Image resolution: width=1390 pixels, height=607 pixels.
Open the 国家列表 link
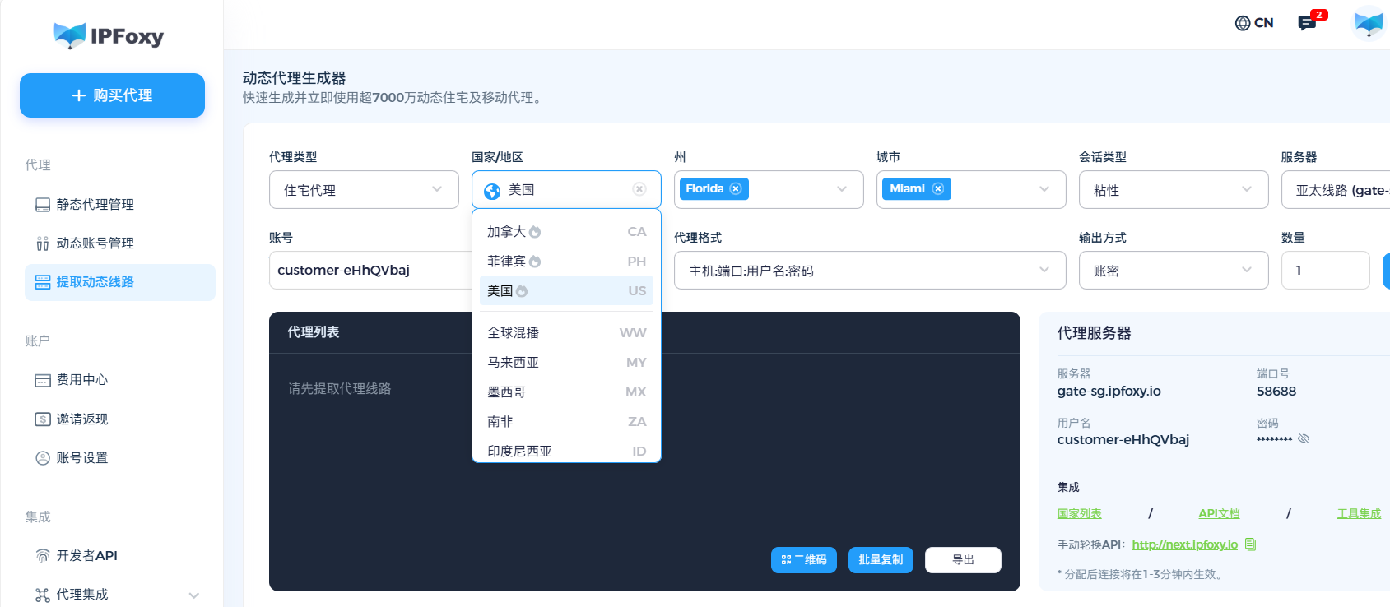pos(1080,514)
